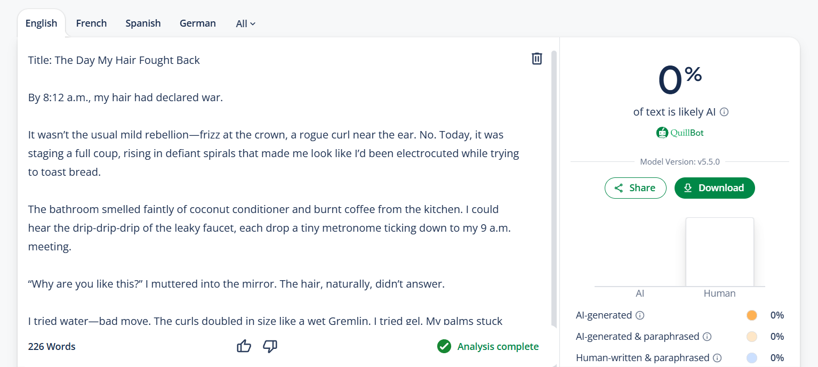Give thumbs down feedback
Screen dimensions: 818x367
[x=270, y=346]
